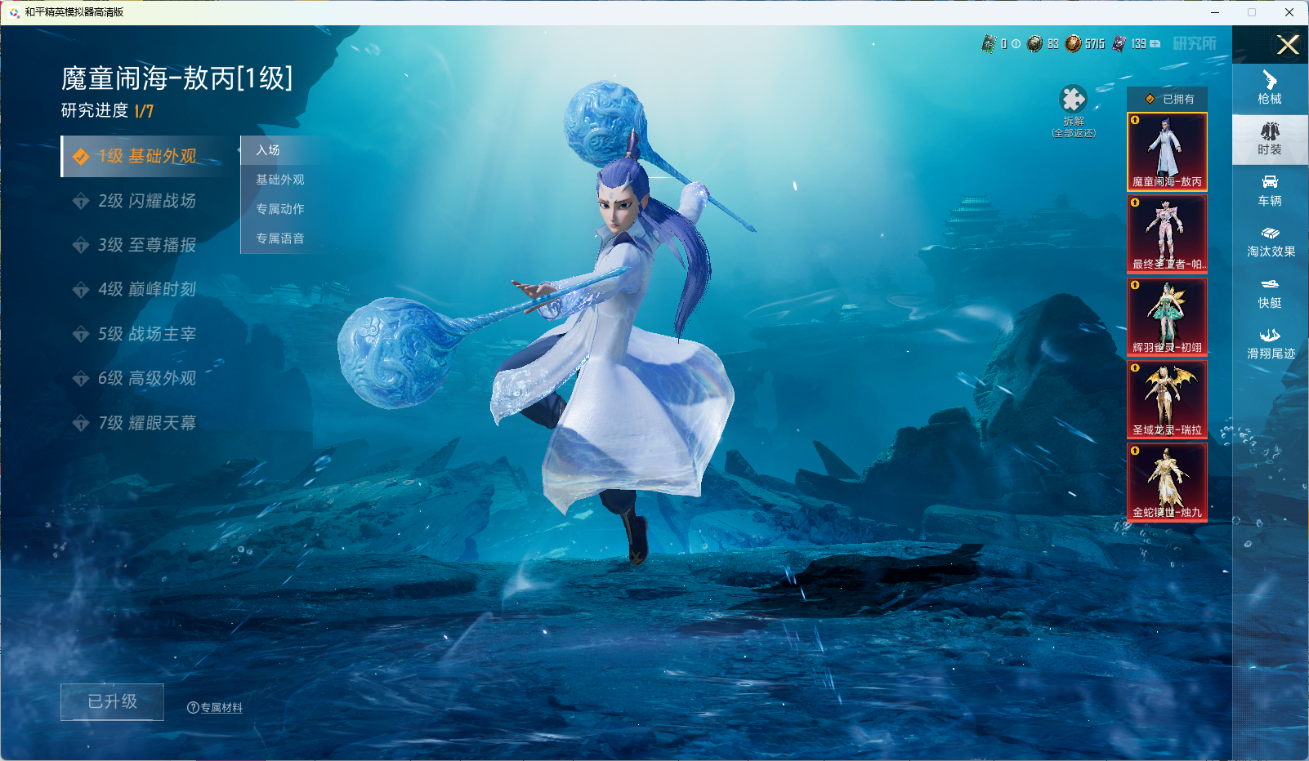Select level 3级 至尊播报

pos(135,245)
